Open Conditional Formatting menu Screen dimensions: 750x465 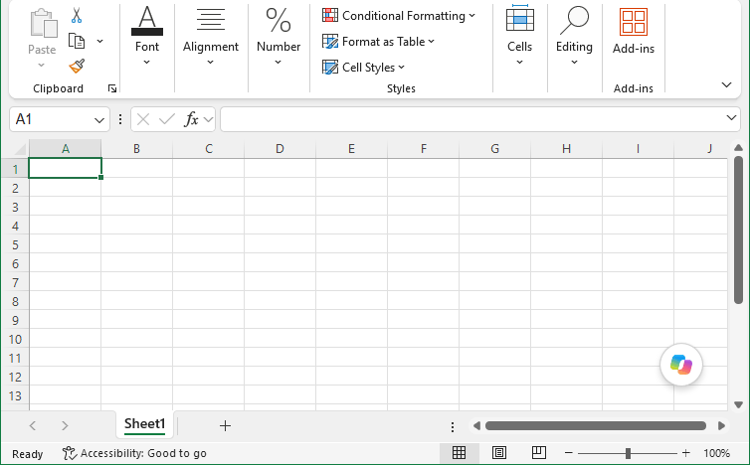[x=399, y=16]
